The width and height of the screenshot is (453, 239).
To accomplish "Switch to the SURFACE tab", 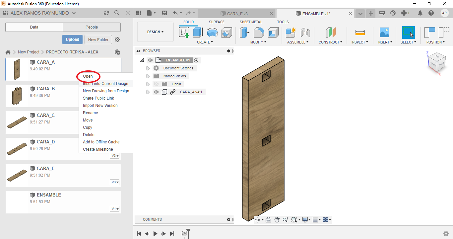I will click(217, 22).
